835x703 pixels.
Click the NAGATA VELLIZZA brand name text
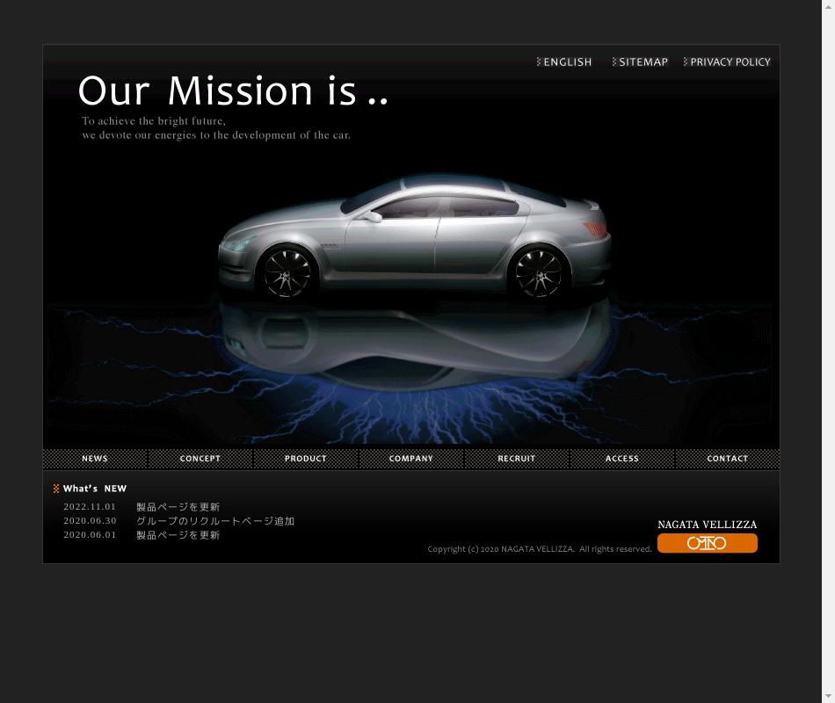[707, 525]
